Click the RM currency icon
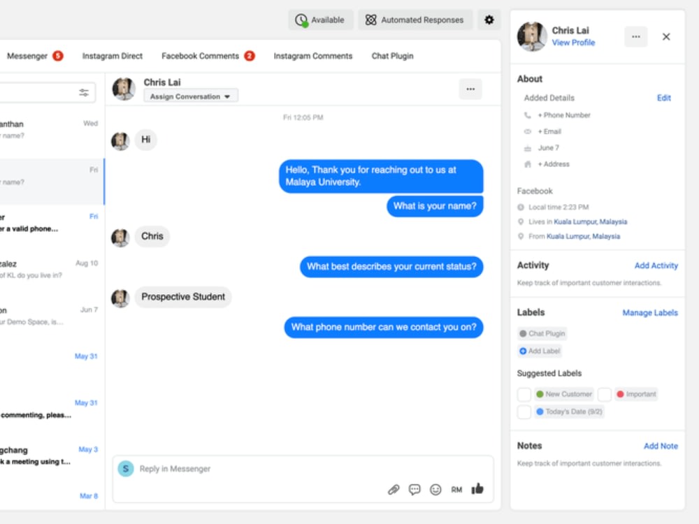699x524 pixels. coord(456,490)
